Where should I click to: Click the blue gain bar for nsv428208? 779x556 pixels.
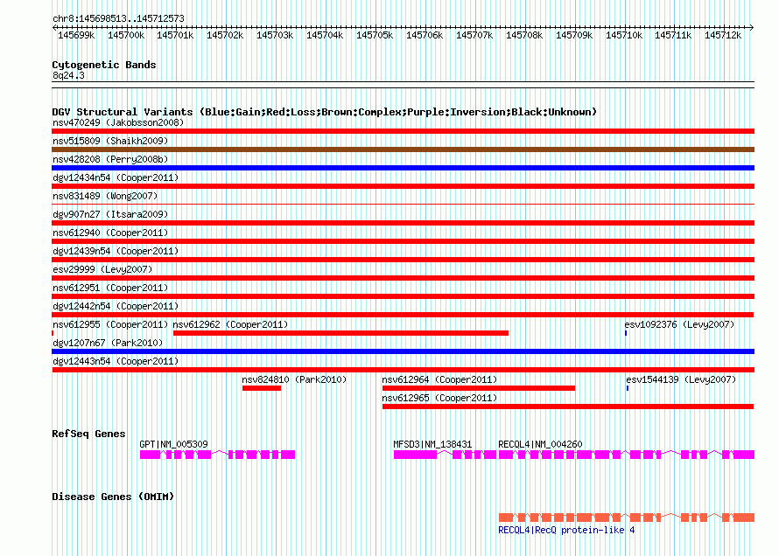click(403, 168)
